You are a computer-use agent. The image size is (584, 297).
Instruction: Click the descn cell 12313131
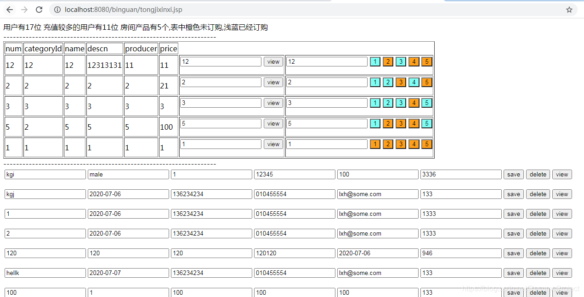[105, 65]
